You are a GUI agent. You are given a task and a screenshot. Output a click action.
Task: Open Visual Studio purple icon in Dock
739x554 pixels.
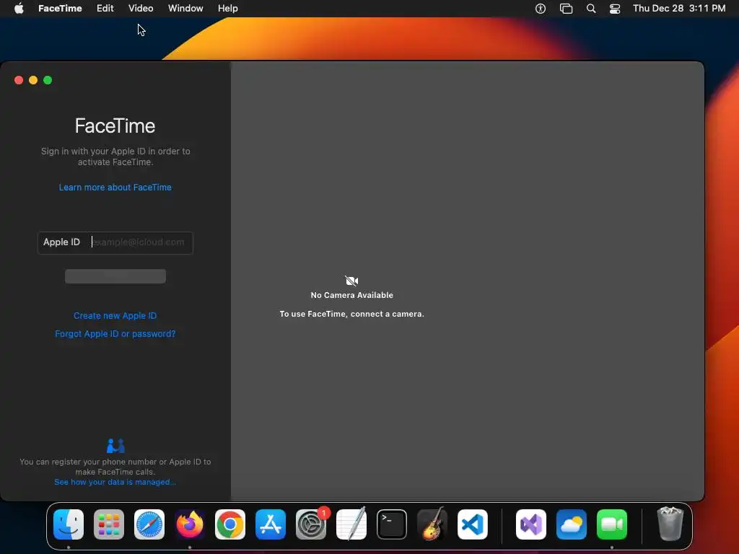[x=531, y=524]
